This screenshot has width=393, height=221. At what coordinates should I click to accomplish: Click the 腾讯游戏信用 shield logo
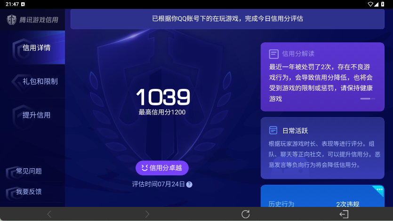[x=11, y=20]
